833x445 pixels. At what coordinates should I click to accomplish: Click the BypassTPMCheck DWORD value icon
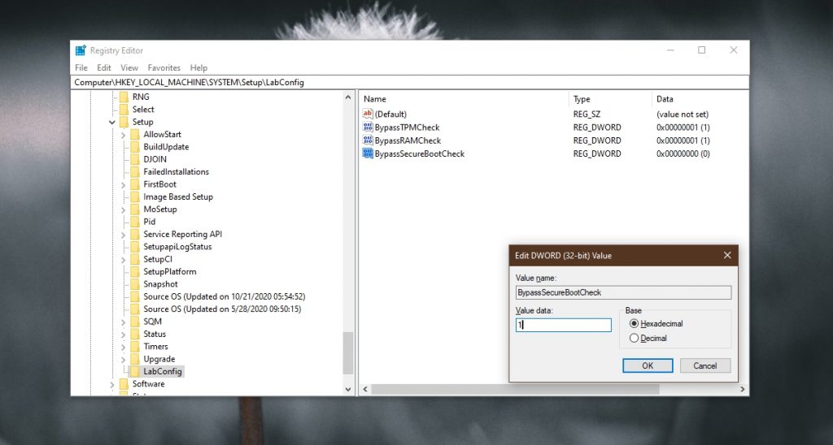point(368,127)
